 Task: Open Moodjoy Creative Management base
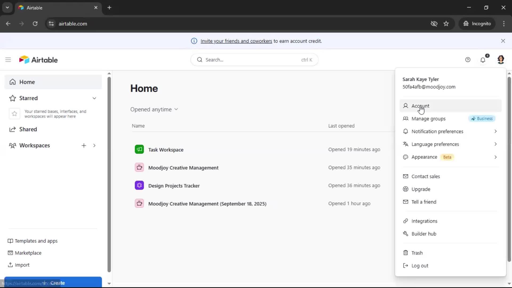pyautogui.click(x=183, y=168)
